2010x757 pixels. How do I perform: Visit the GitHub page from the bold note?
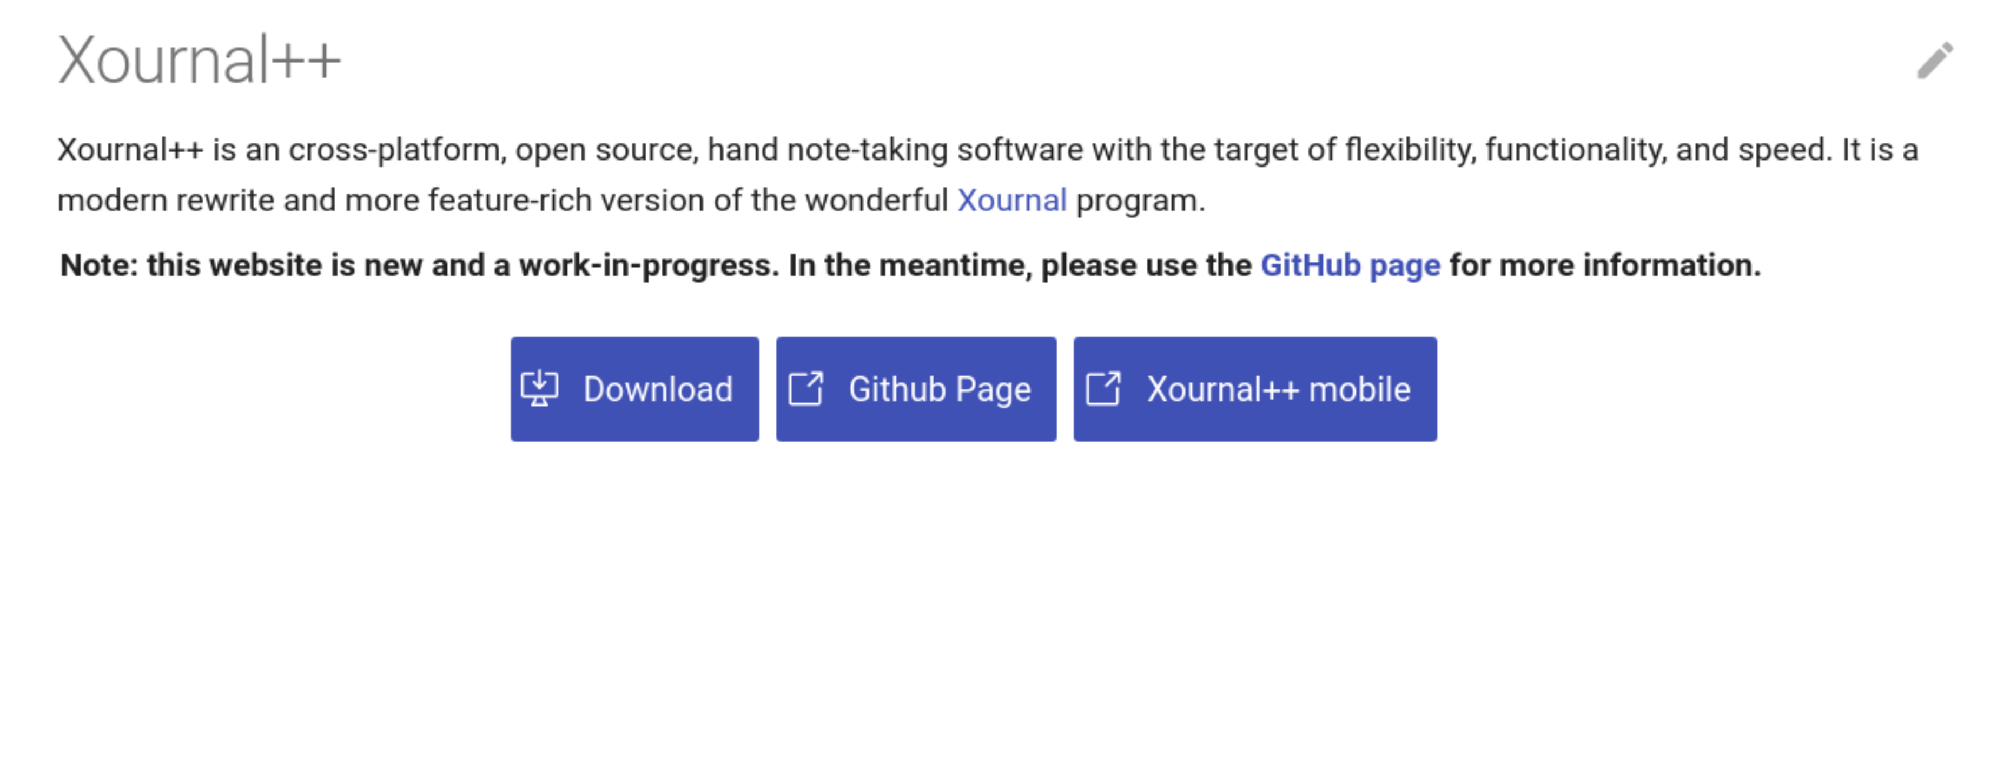pyautogui.click(x=1349, y=265)
